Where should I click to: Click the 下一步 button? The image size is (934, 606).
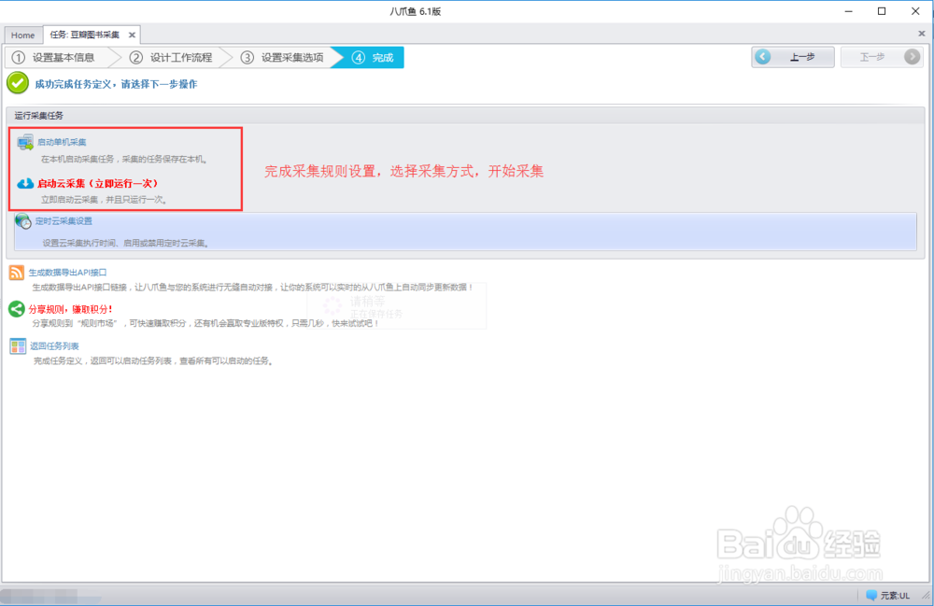tap(882, 57)
